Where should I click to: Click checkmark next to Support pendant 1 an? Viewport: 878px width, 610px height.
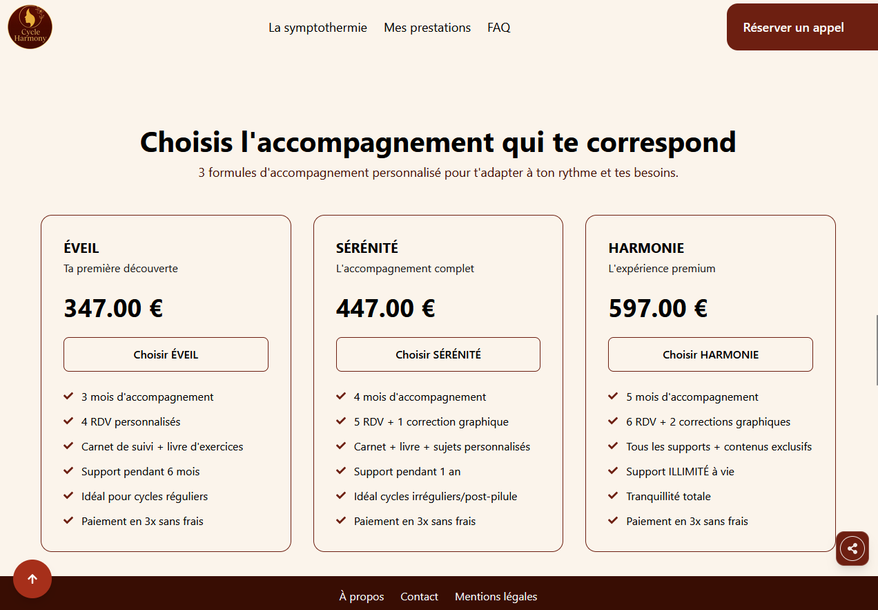coord(341,471)
